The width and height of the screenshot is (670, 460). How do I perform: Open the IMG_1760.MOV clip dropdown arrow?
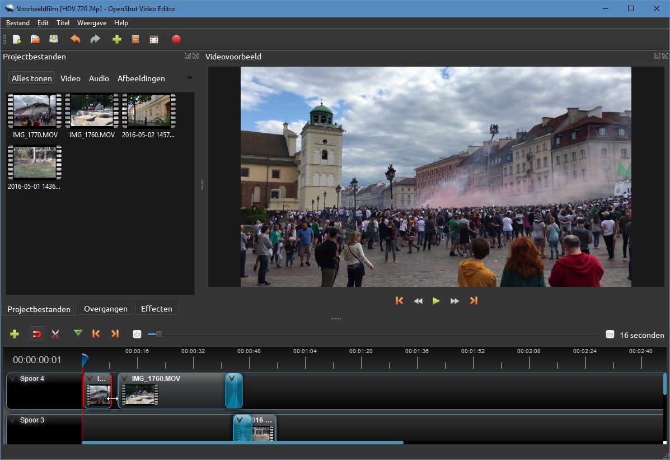[x=124, y=379]
